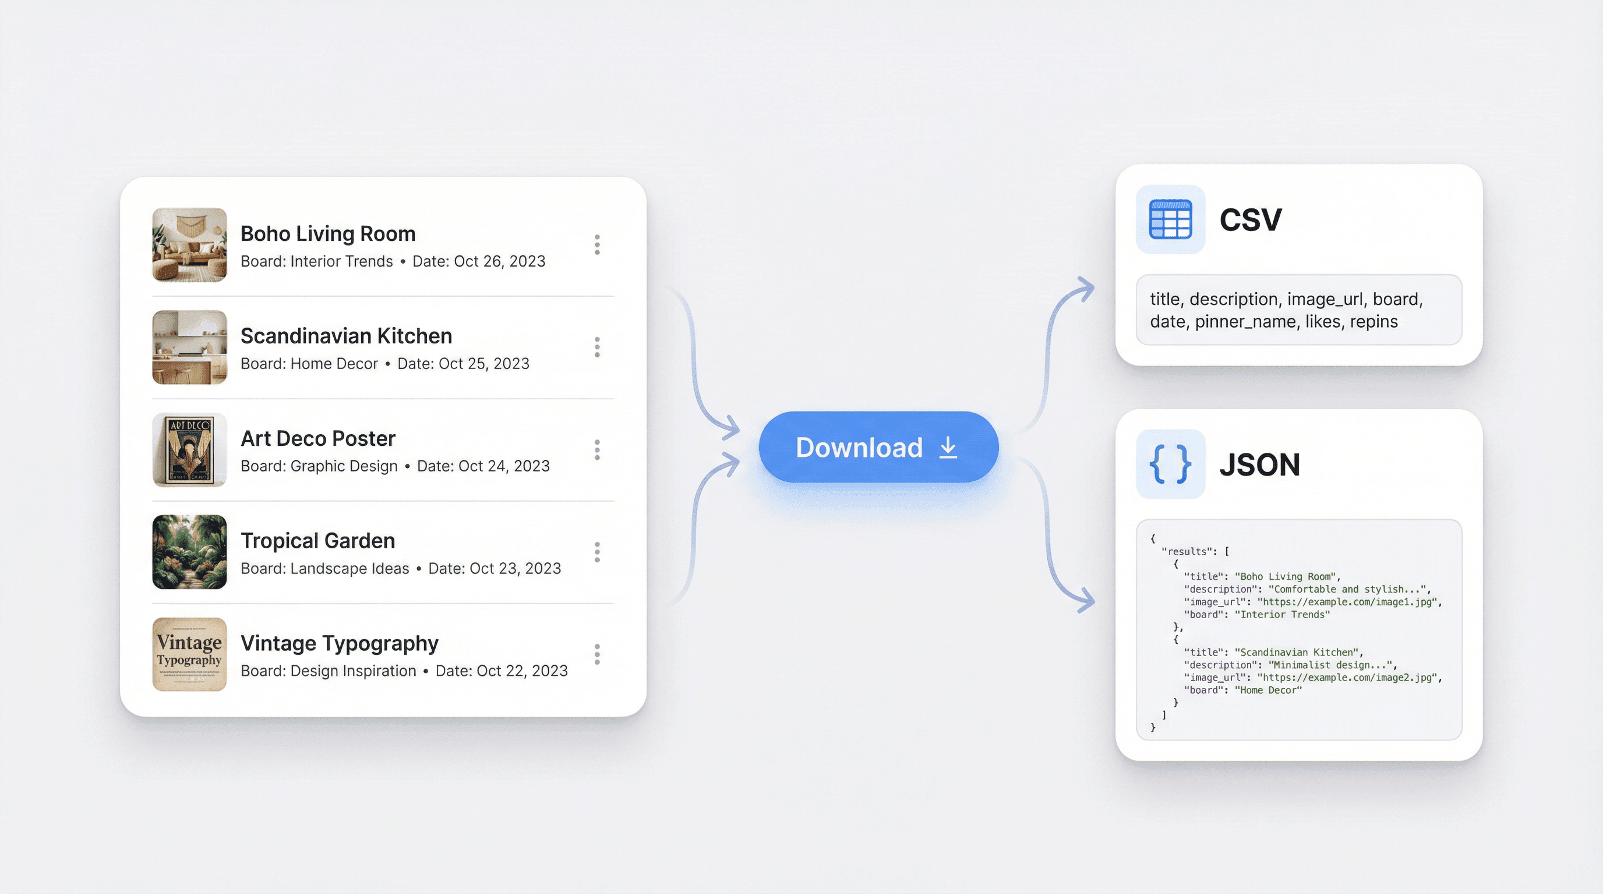The image size is (1603, 894).
Task: Click the download arrow icon in button
Action: click(948, 447)
